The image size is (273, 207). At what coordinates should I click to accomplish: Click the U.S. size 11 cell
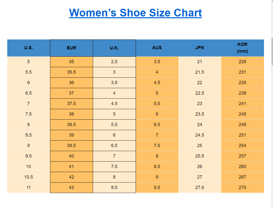click(x=29, y=188)
